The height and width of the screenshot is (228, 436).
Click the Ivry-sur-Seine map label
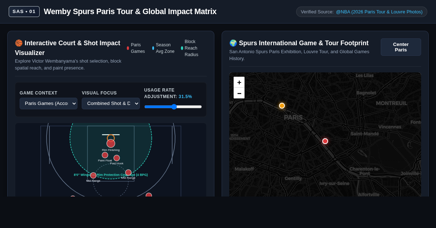[x=334, y=183]
